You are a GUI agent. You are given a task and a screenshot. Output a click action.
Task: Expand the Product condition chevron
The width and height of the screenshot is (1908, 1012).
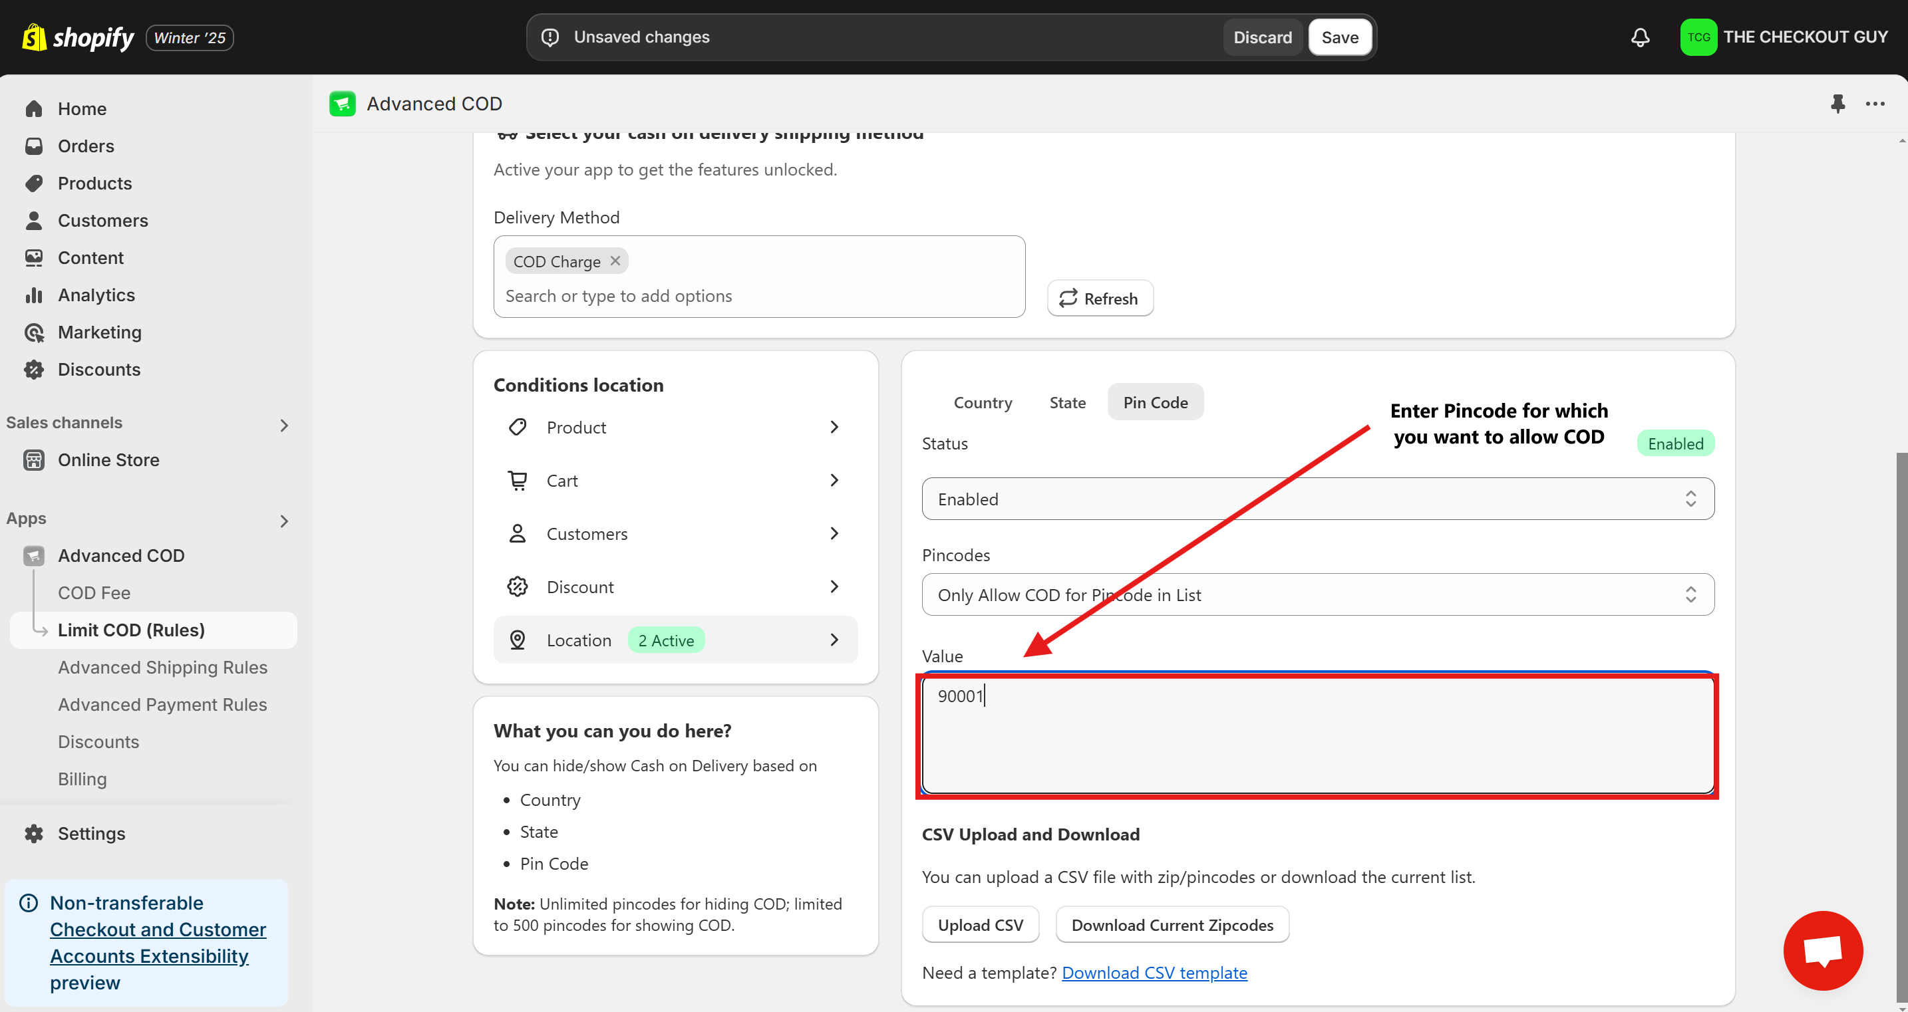(x=834, y=427)
